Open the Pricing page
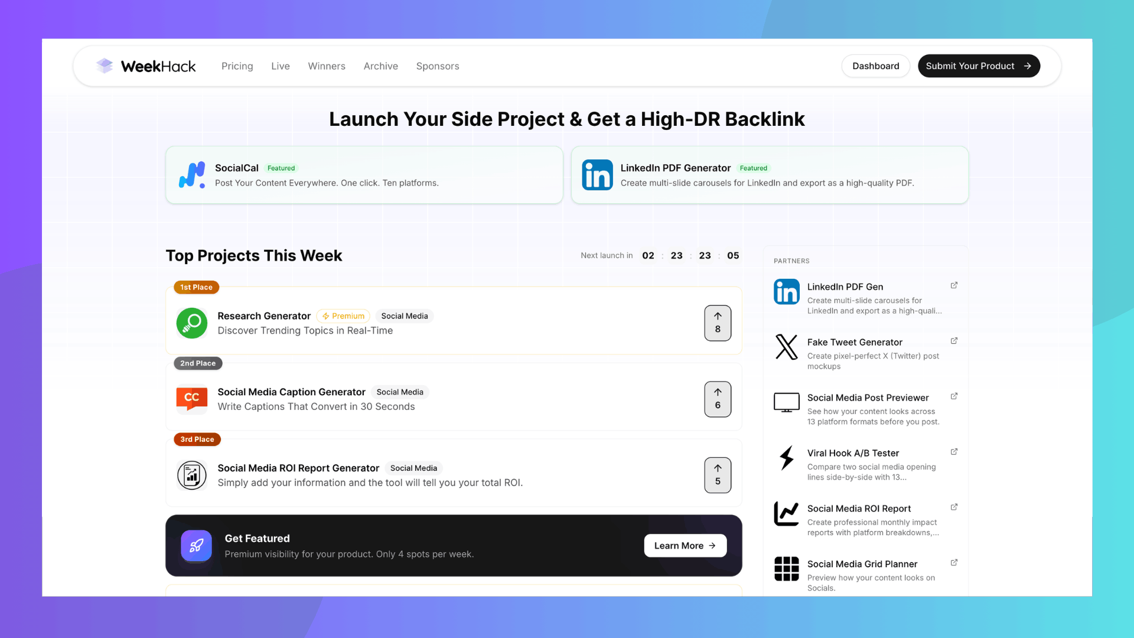This screenshot has height=638, width=1134. (x=237, y=66)
